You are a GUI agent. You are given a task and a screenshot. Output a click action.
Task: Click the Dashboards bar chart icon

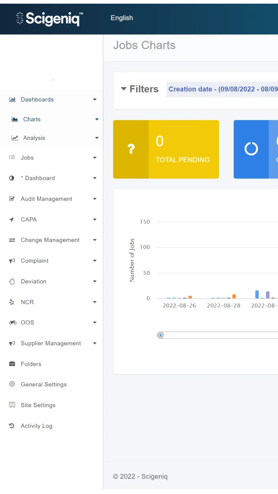click(12, 100)
